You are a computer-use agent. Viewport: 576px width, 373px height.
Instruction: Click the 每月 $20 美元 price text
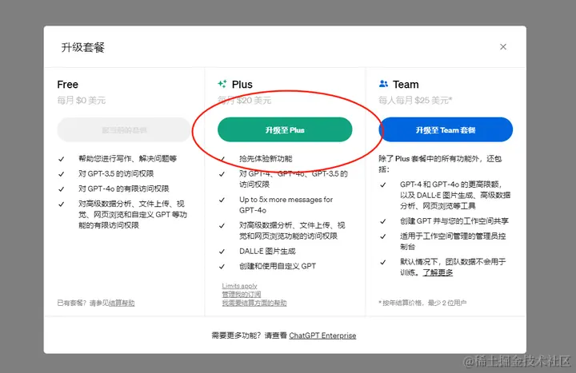(244, 100)
